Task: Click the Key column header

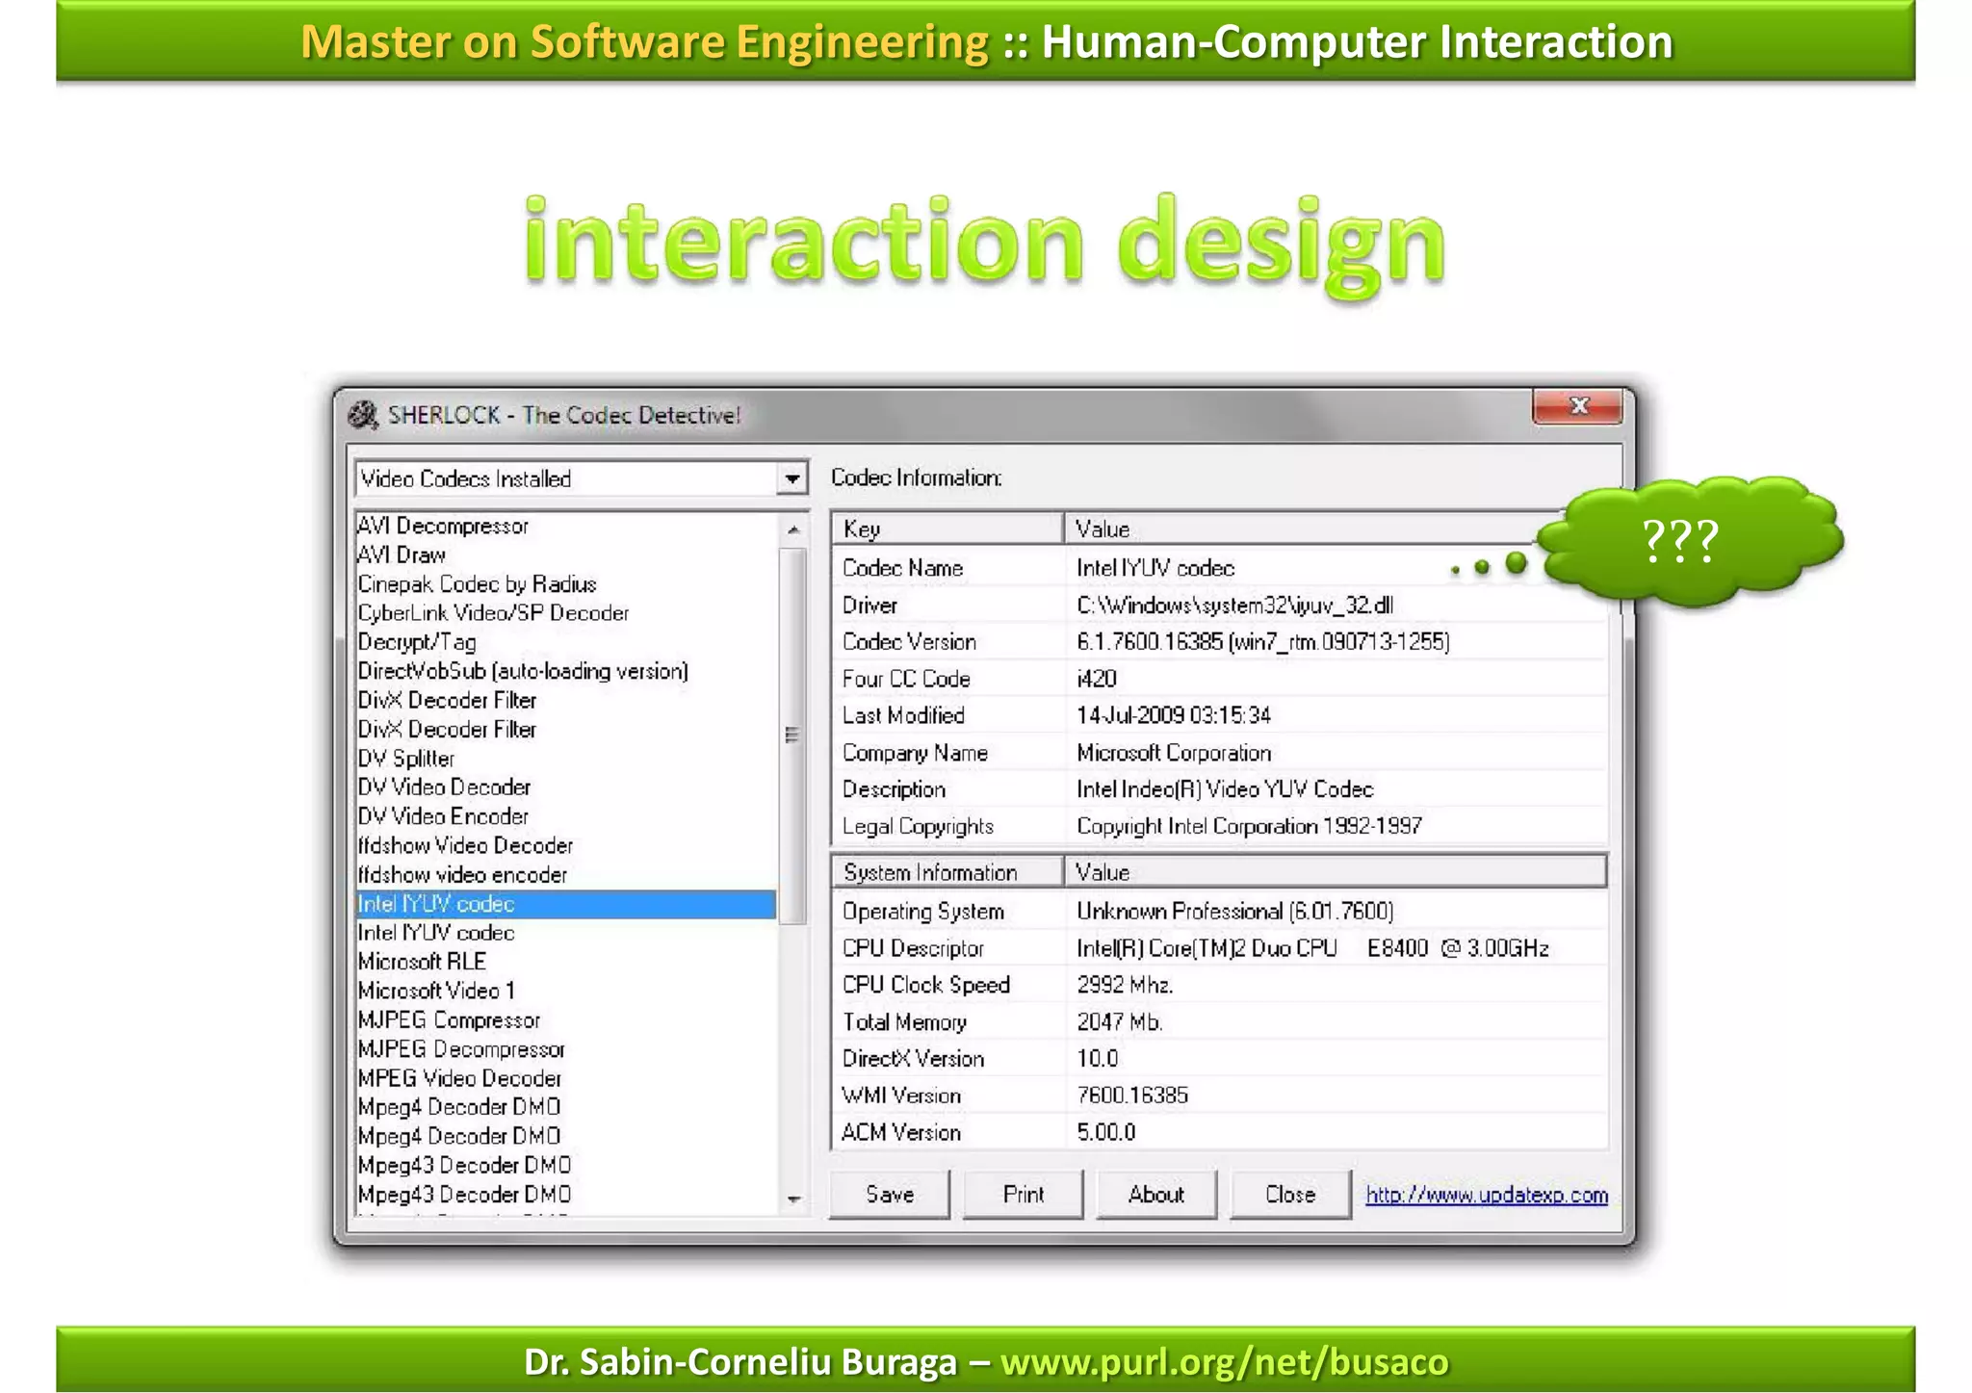Action: (x=947, y=529)
